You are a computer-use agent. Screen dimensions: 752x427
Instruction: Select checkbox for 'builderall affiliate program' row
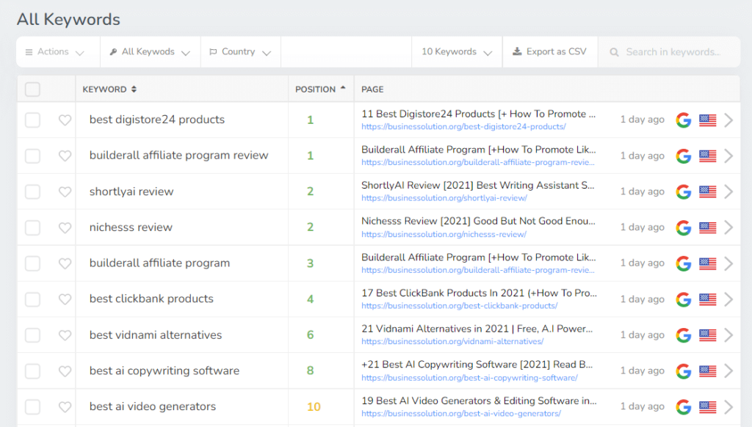(x=32, y=263)
